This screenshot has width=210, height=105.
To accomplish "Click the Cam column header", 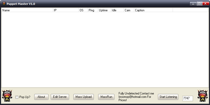I will pos(129,10).
